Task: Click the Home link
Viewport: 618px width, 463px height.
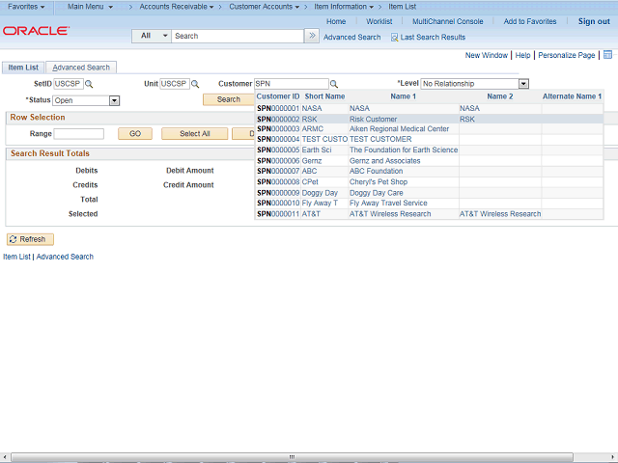Action: [336, 21]
